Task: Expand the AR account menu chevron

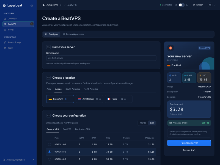Action: (x=215, y=5)
